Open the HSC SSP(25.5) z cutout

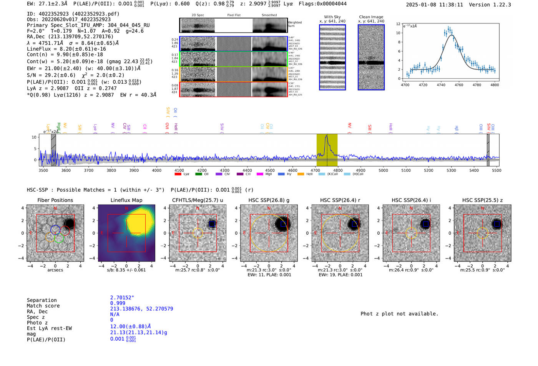(483, 233)
